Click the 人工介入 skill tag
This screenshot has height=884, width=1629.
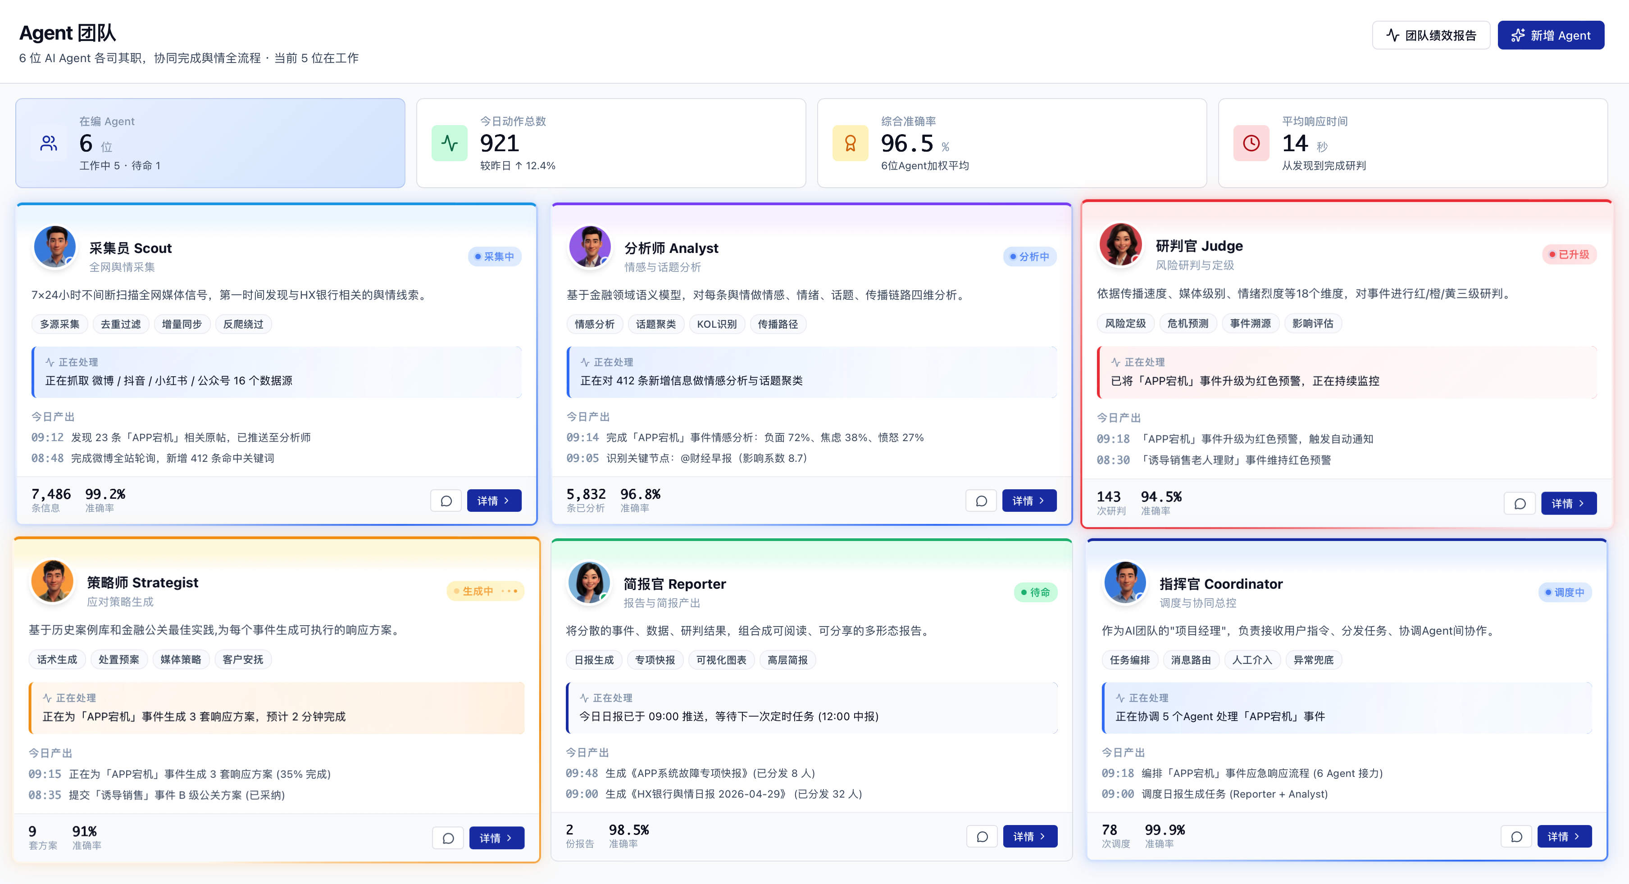[1252, 660]
